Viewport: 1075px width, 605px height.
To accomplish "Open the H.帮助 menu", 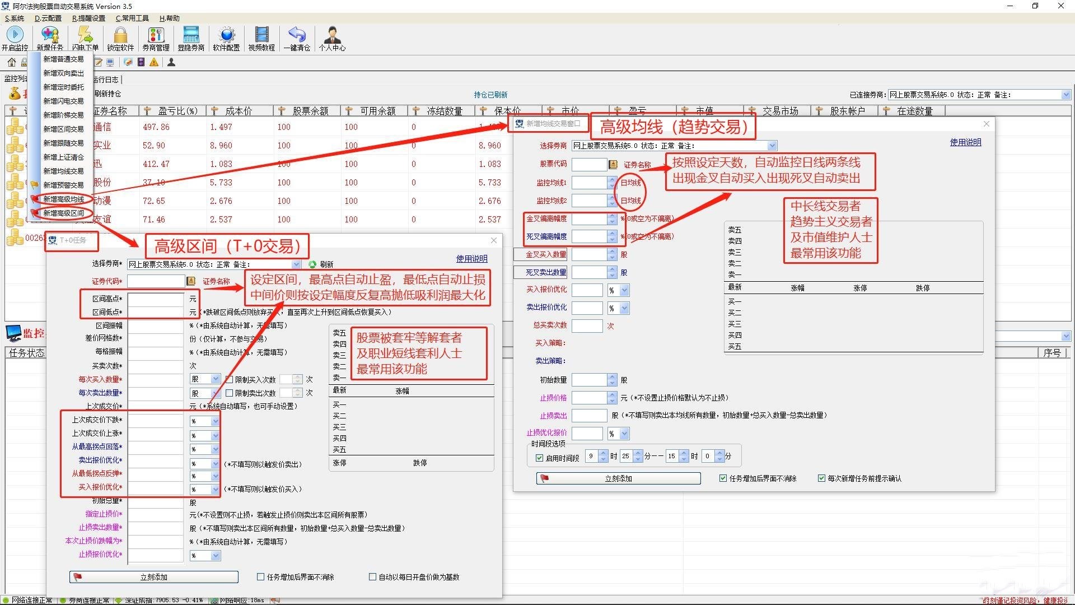I will click(170, 18).
